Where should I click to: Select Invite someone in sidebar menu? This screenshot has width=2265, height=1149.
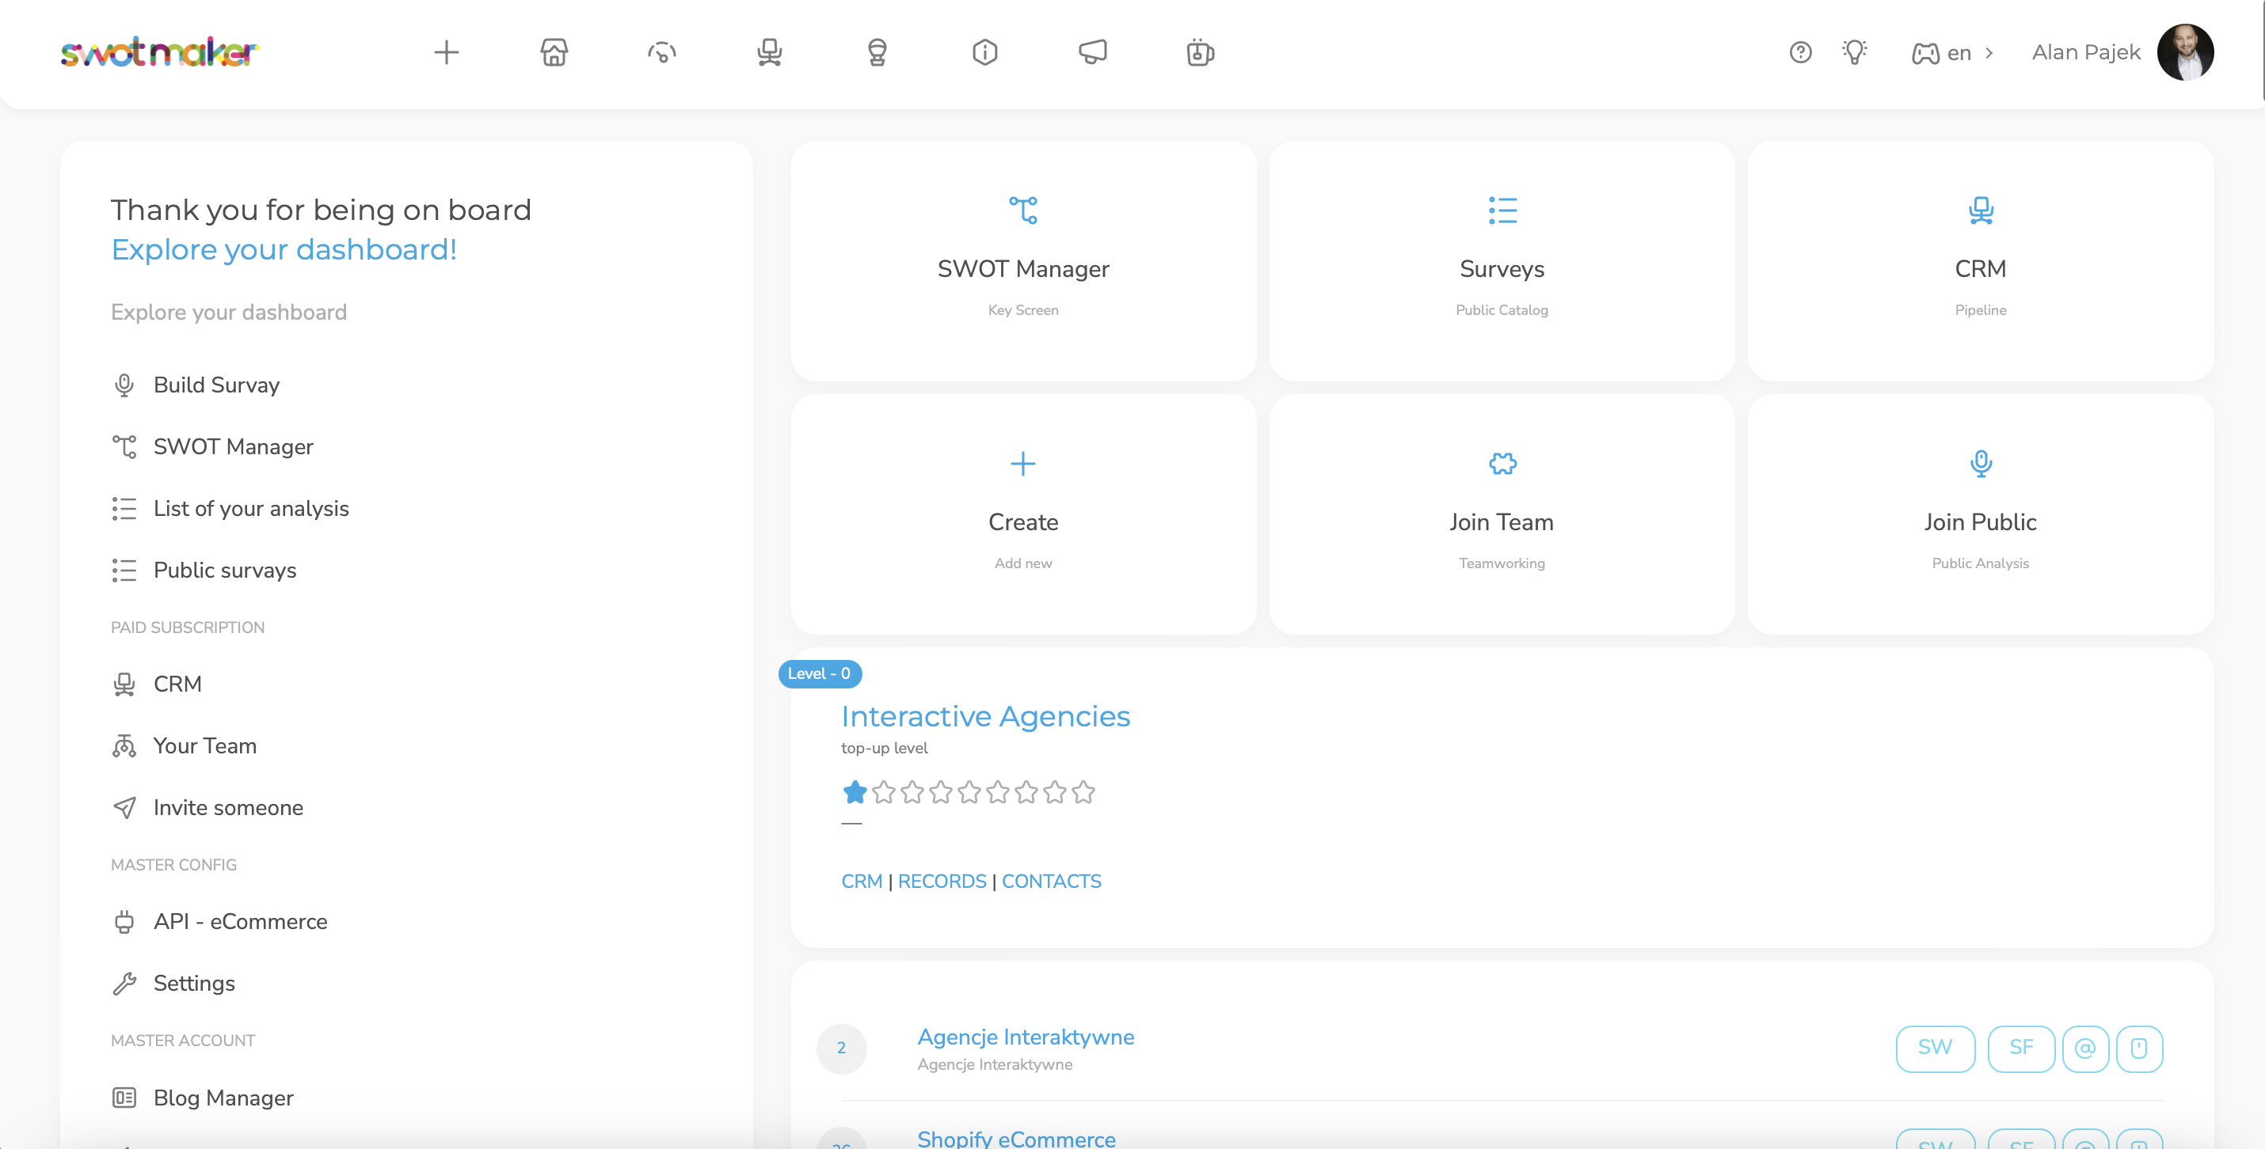(228, 807)
